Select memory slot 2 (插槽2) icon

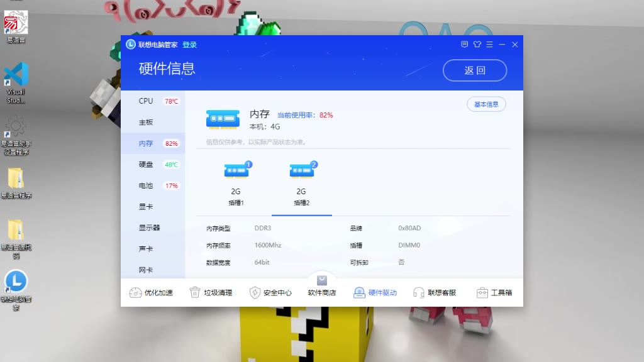pos(303,170)
